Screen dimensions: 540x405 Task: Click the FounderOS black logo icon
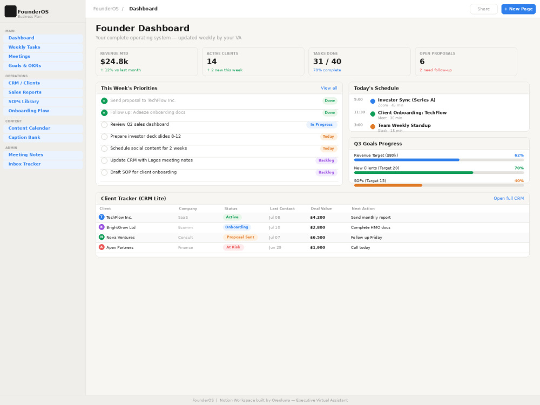tap(10, 11)
